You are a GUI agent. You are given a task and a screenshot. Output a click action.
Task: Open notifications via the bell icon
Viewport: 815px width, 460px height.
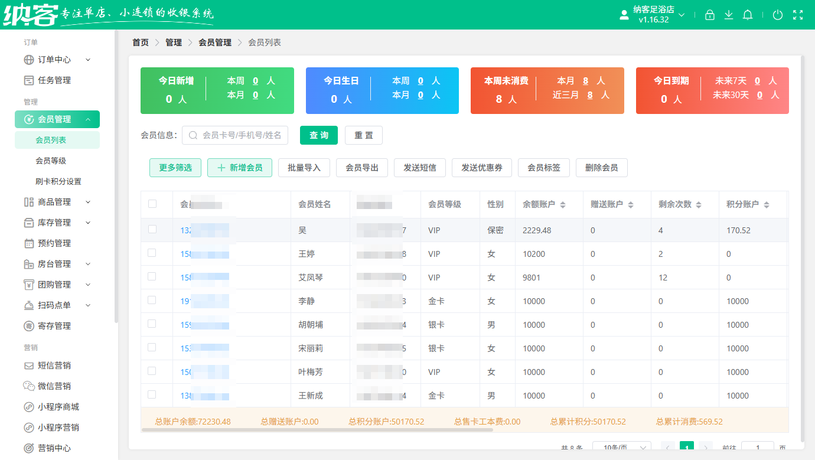click(748, 15)
